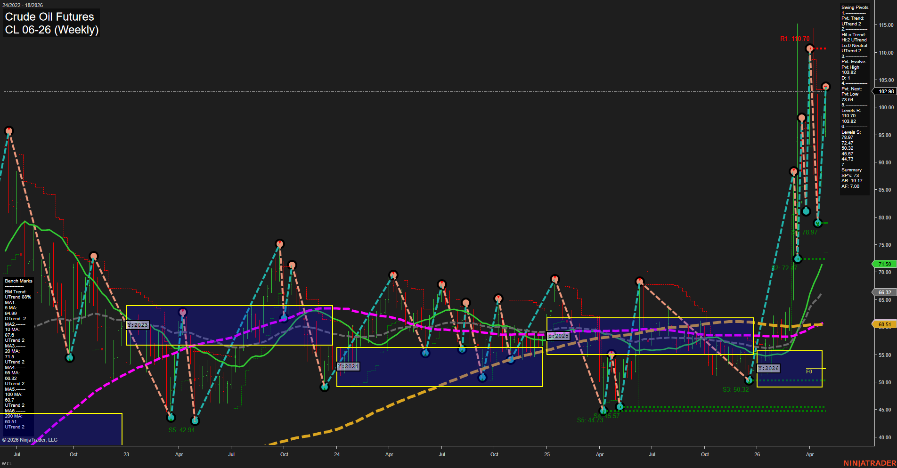
Task: Select the red pivot-high marker near R1: 110.70
Action: 809,48
